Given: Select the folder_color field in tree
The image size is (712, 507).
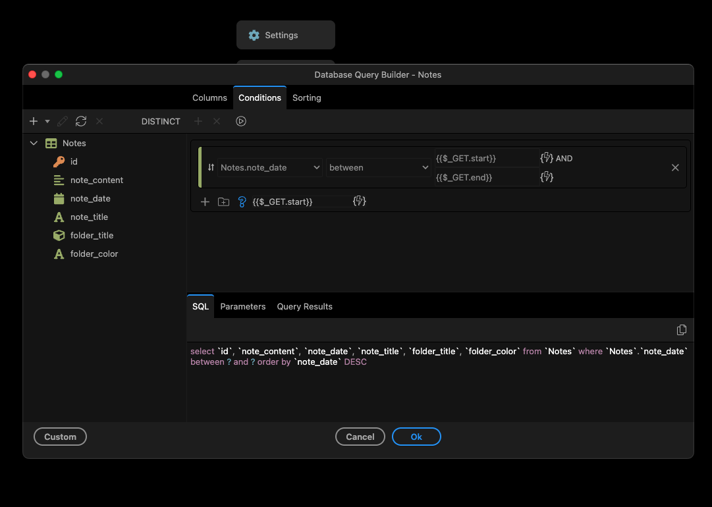Looking at the screenshot, I should coord(94,254).
